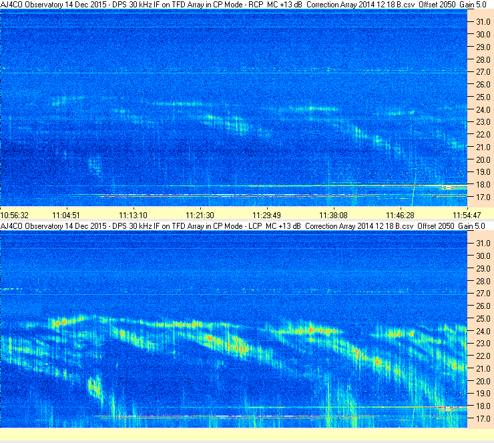The image size is (494, 443).
Task: Pick 29.0 frequency label on LCP chart
Action: pyautogui.click(x=483, y=269)
